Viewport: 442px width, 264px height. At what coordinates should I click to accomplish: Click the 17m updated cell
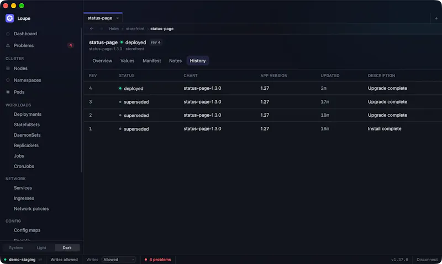pos(325,102)
